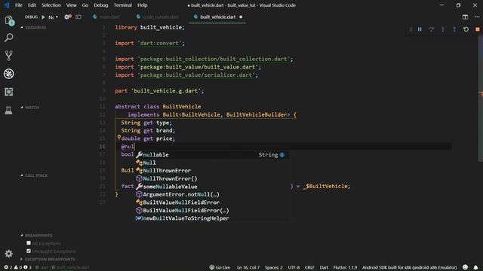Open the Search view in activity bar

[x=9, y=38]
